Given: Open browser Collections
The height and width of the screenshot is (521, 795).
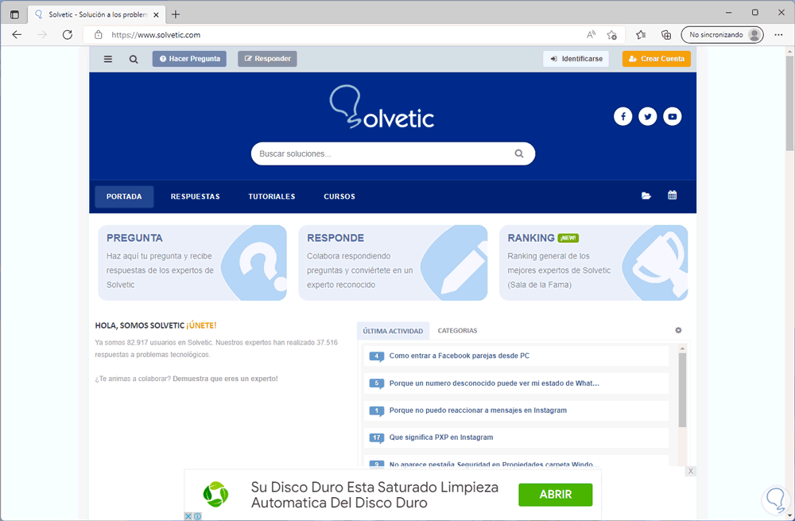Looking at the screenshot, I should (666, 34).
